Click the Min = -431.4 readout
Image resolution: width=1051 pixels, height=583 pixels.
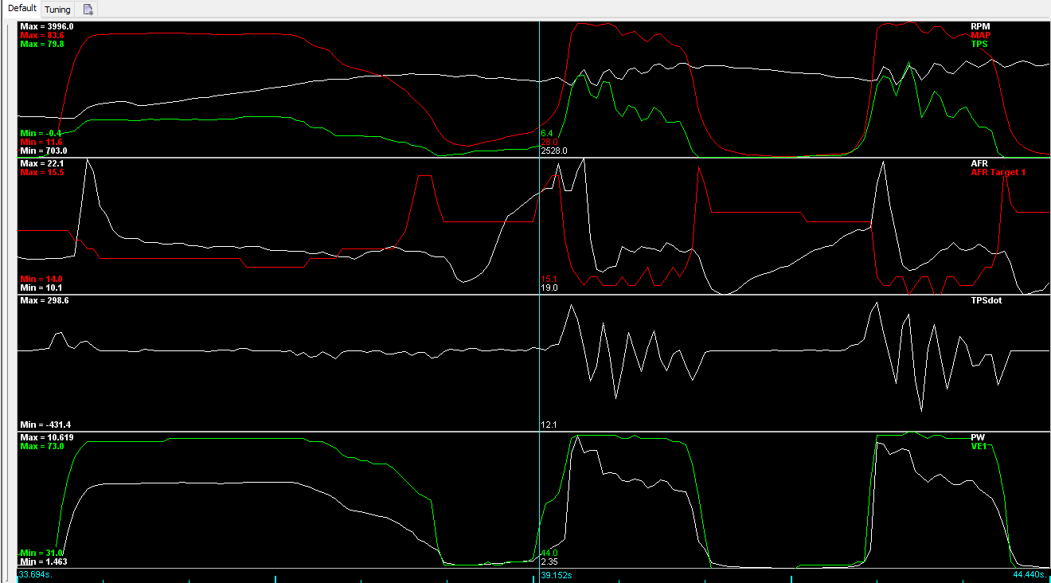(45, 425)
